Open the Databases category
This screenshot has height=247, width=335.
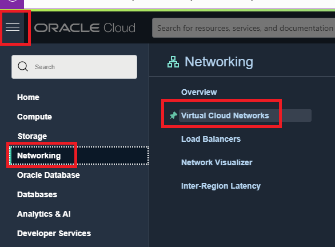pos(37,194)
